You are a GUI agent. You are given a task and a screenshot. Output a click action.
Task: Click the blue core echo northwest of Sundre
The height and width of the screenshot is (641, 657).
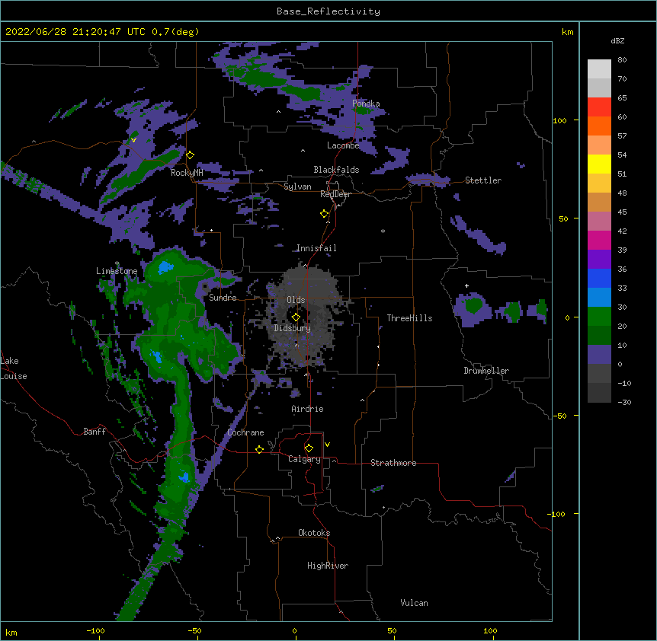[x=165, y=266]
